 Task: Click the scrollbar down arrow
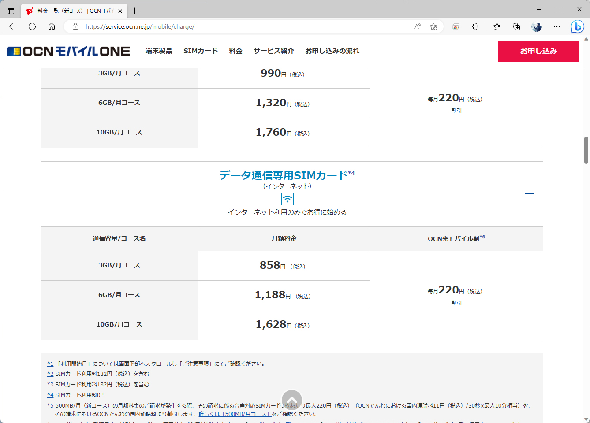click(x=586, y=419)
